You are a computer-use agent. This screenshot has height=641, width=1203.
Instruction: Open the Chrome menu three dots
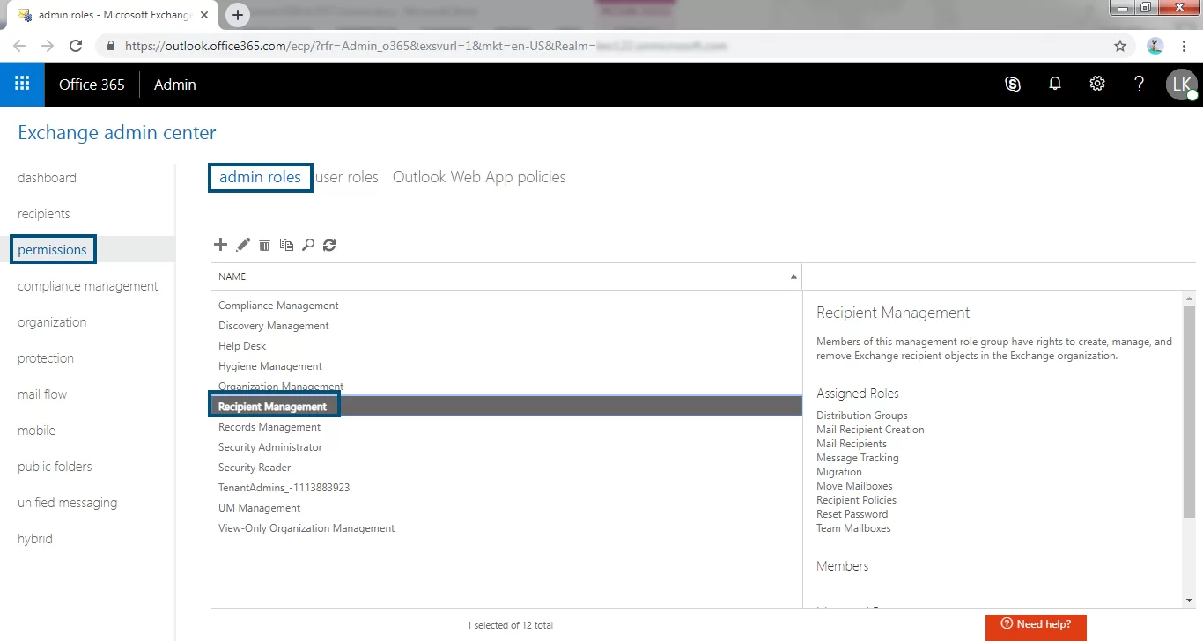[1183, 46]
